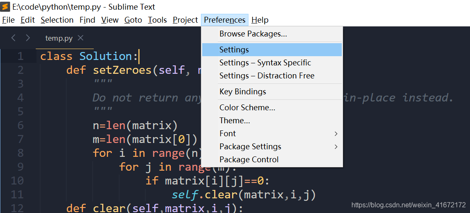Click the 'for i in range' line

point(147,153)
